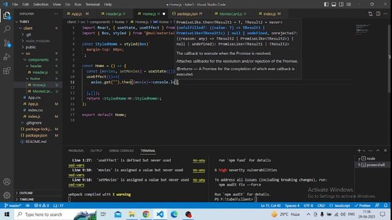Image resolution: width=392 pixels, height=220 pixels.
Task: Click the master branch status bar item
Action: click(x=12, y=205)
